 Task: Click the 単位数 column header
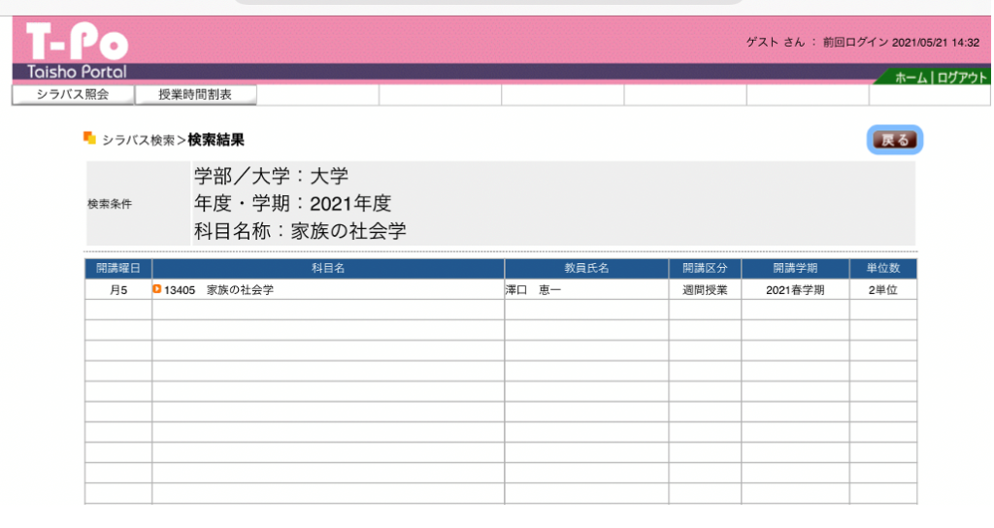click(x=882, y=269)
